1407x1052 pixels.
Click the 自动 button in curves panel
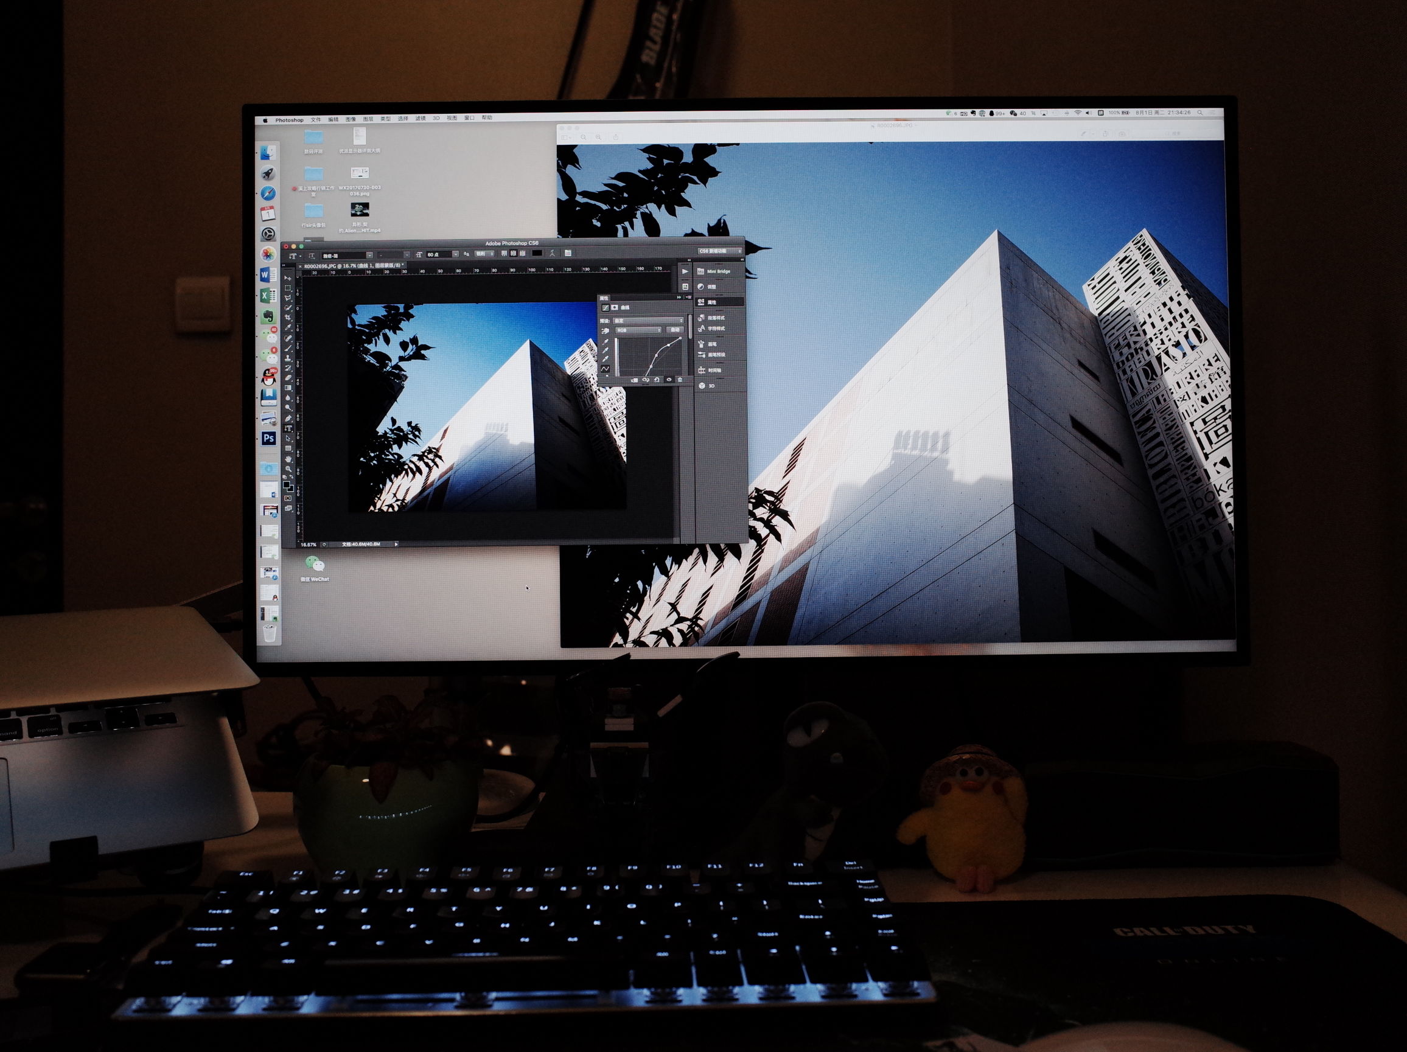[675, 330]
